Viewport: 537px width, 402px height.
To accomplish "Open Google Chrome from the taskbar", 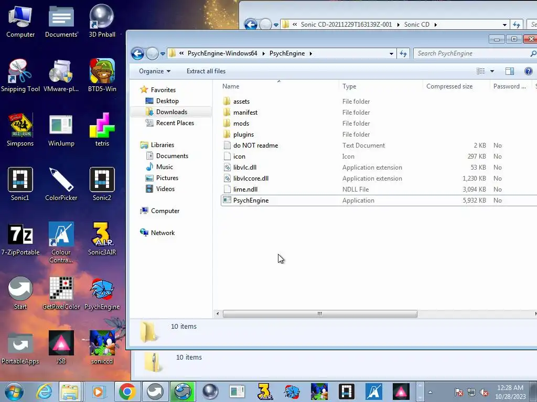I will 127,392.
